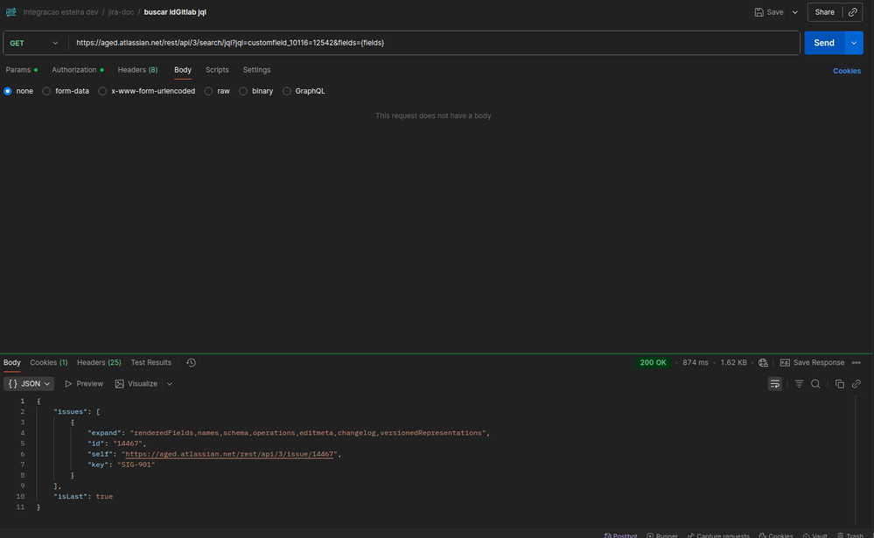Open the Test Results tab
This screenshot has height=538, width=874.
[x=151, y=362]
